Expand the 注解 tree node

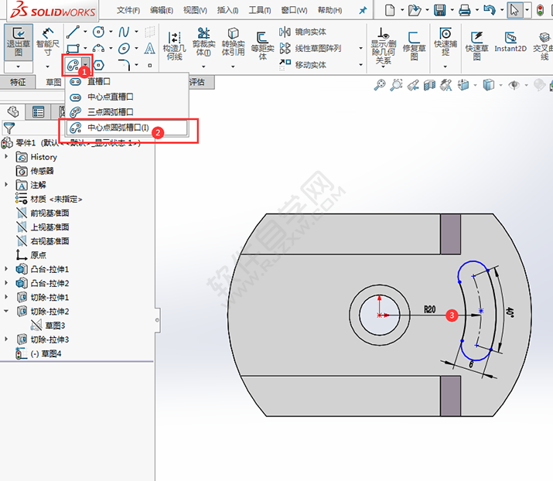coord(6,184)
